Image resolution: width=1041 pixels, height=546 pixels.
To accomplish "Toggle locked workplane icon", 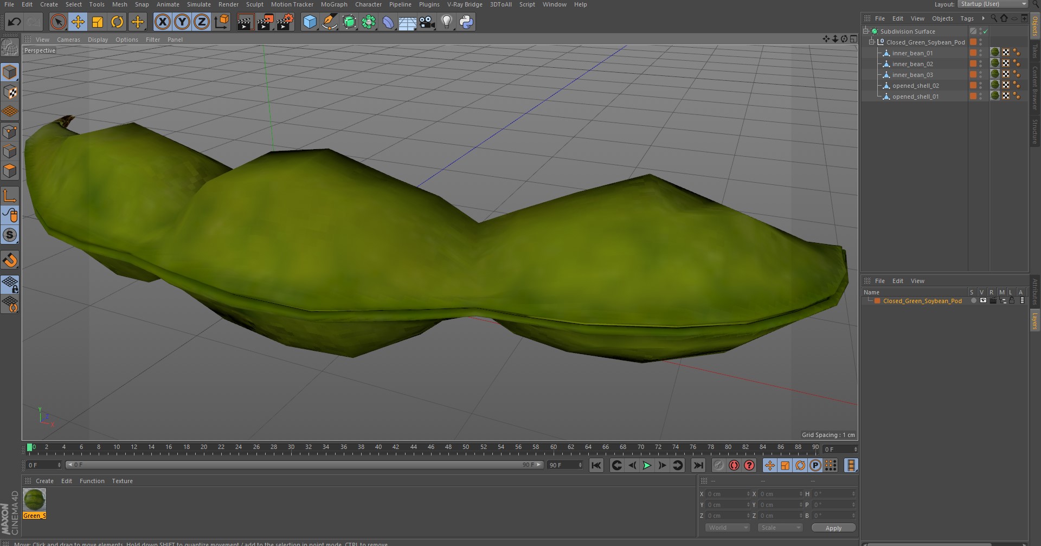I will tap(10, 284).
